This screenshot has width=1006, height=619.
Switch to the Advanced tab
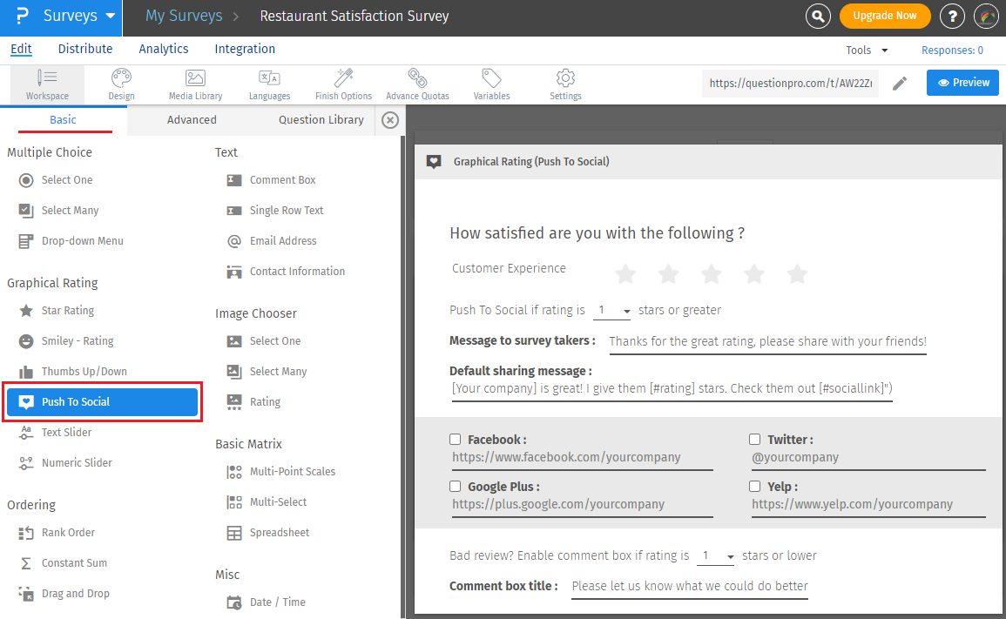(x=192, y=120)
